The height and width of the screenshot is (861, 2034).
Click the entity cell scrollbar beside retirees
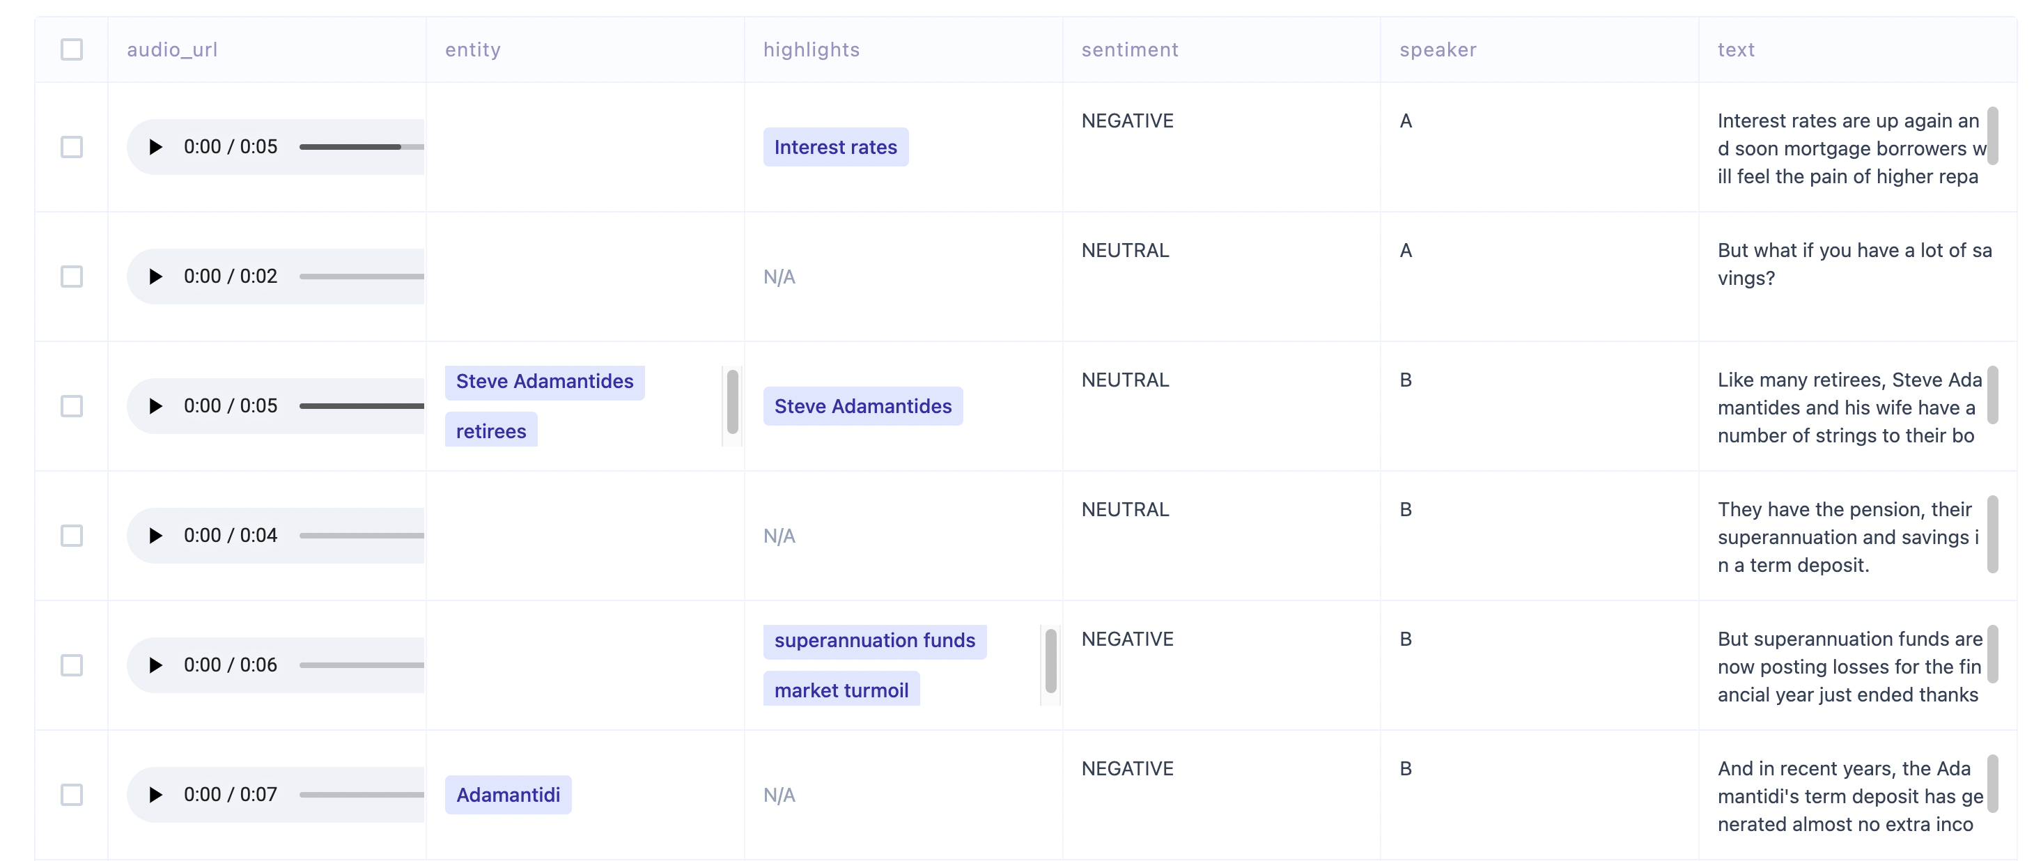tap(732, 402)
